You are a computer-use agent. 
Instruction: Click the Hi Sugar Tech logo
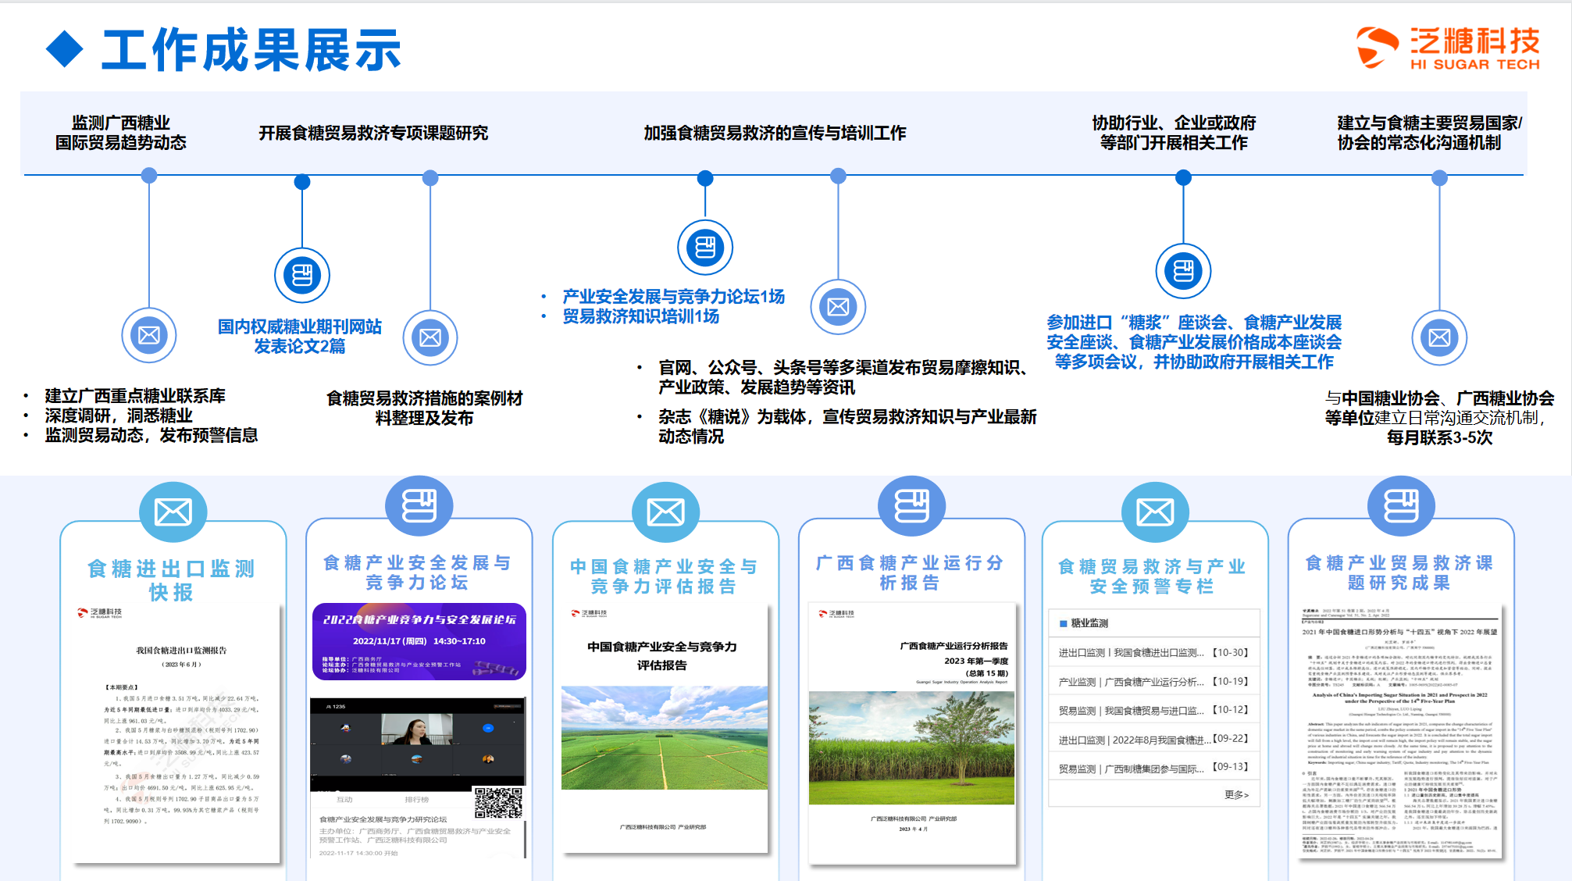click(x=1447, y=48)
